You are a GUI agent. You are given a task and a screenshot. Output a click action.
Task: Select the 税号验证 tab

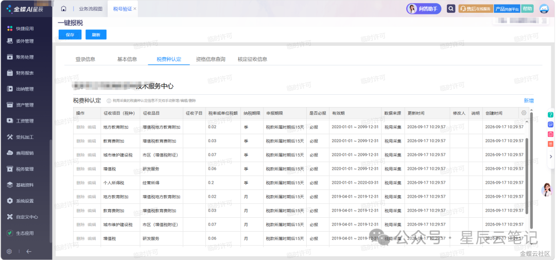click(123, 9)
